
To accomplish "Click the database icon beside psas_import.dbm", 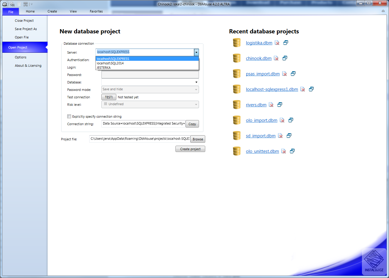I will [237, 74].
